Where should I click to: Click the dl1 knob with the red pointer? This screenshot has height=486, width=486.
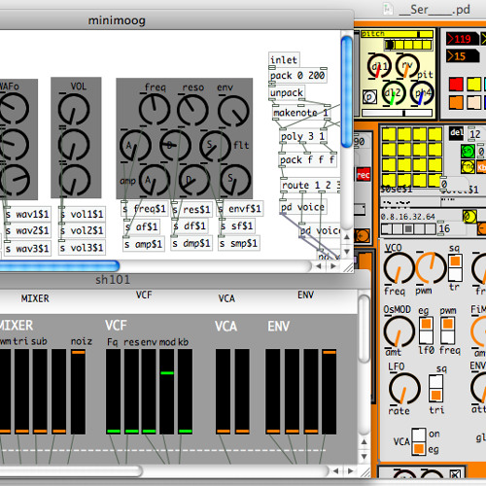click(379, 66)
